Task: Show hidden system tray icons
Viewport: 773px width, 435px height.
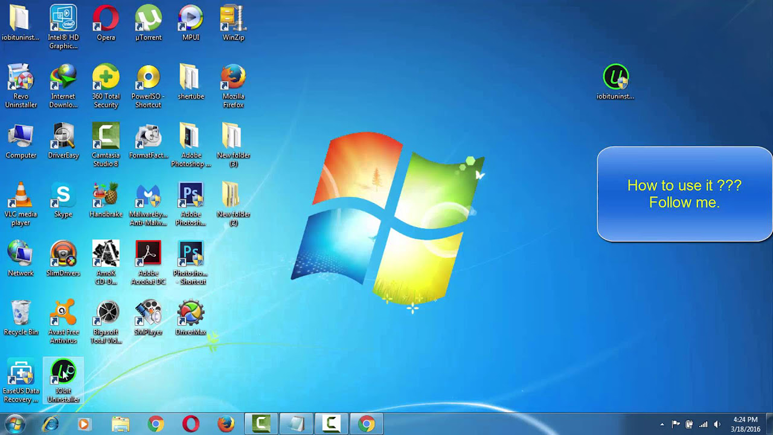Action: click(662, 424)
